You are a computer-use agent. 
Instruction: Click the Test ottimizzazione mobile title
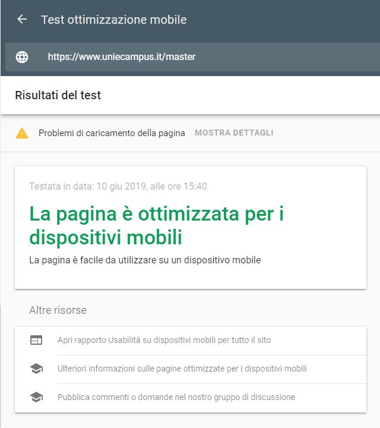click(x=113, y=20)
